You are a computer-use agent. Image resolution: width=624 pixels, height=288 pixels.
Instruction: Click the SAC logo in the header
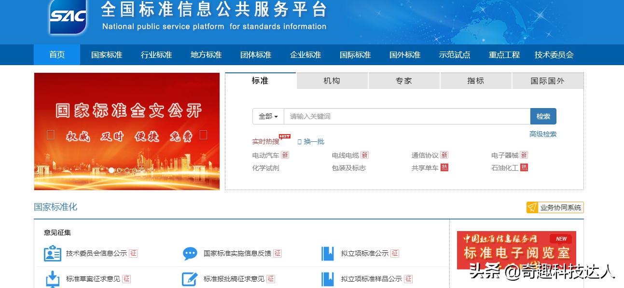[x=67, y=18]
